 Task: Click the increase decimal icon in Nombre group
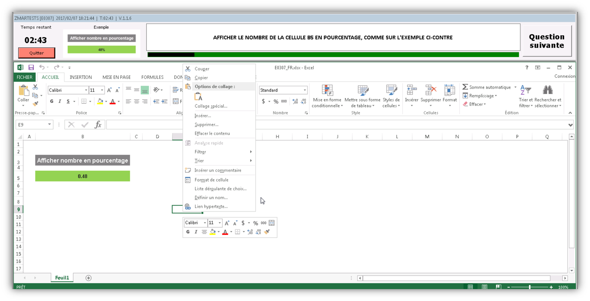tap(295, 101)
